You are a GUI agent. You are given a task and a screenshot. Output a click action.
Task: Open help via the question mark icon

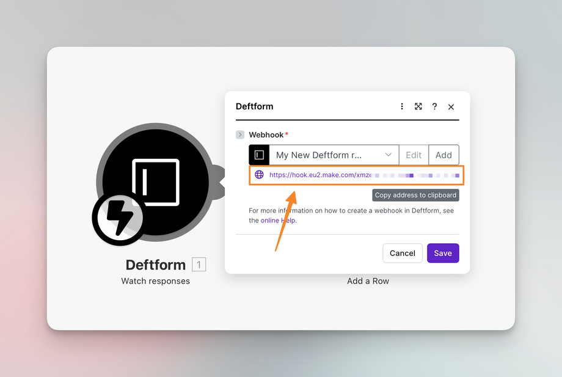(x=434, y=106)
